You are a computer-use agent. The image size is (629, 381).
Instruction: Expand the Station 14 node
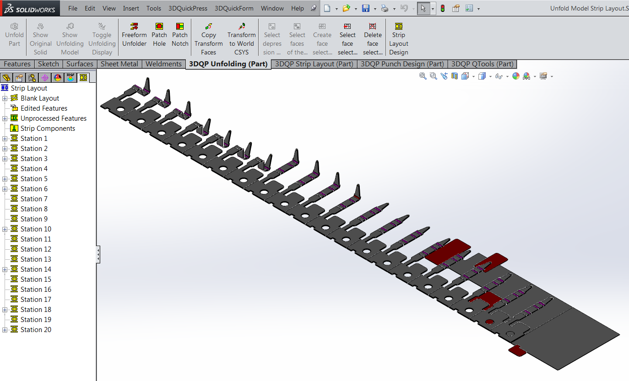[x=5, y=269]
